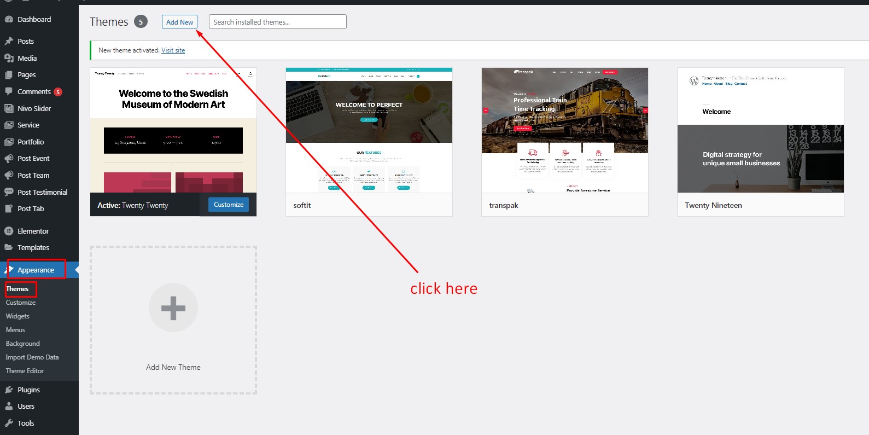Select the Twenty Nineteen theme screenshot

761,130
